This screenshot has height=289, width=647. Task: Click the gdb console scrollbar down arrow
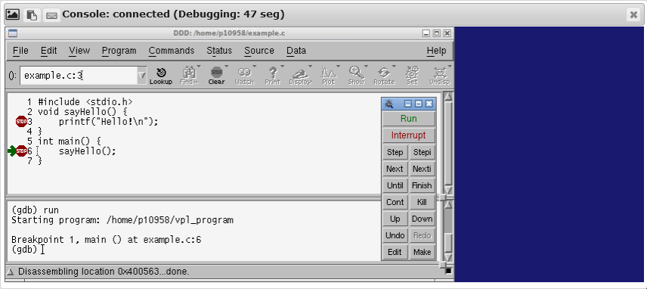coord(448,257)
